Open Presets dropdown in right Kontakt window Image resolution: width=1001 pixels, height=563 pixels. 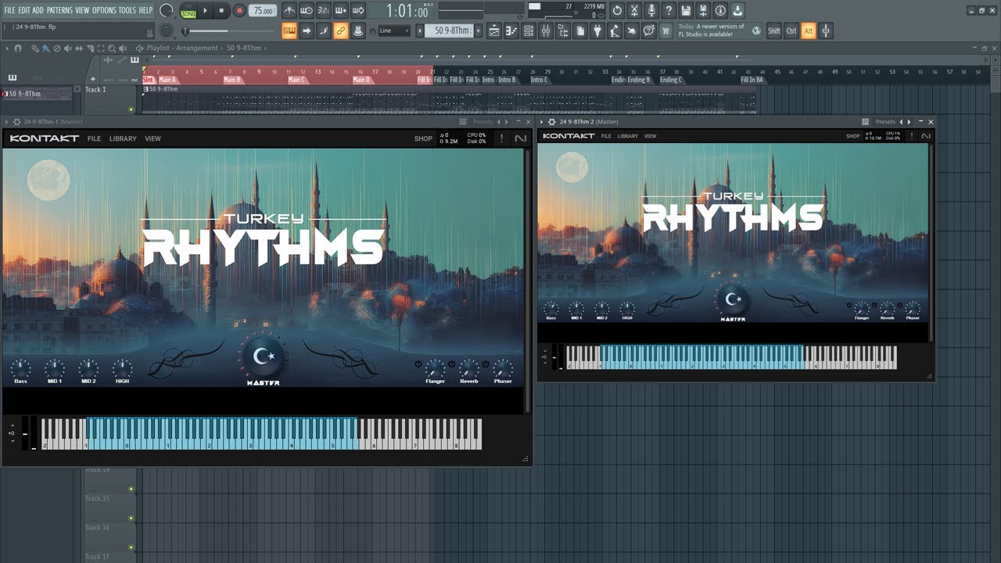(x=885, y=122)
